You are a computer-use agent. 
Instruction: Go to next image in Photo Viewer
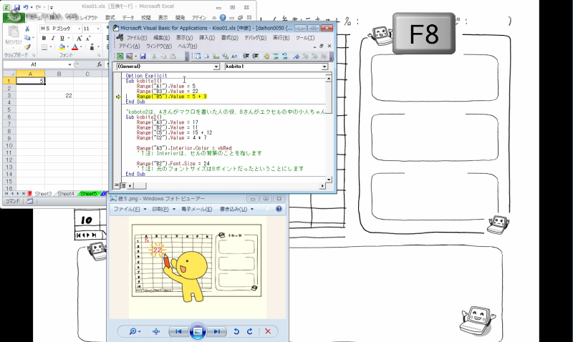[218, 331]
